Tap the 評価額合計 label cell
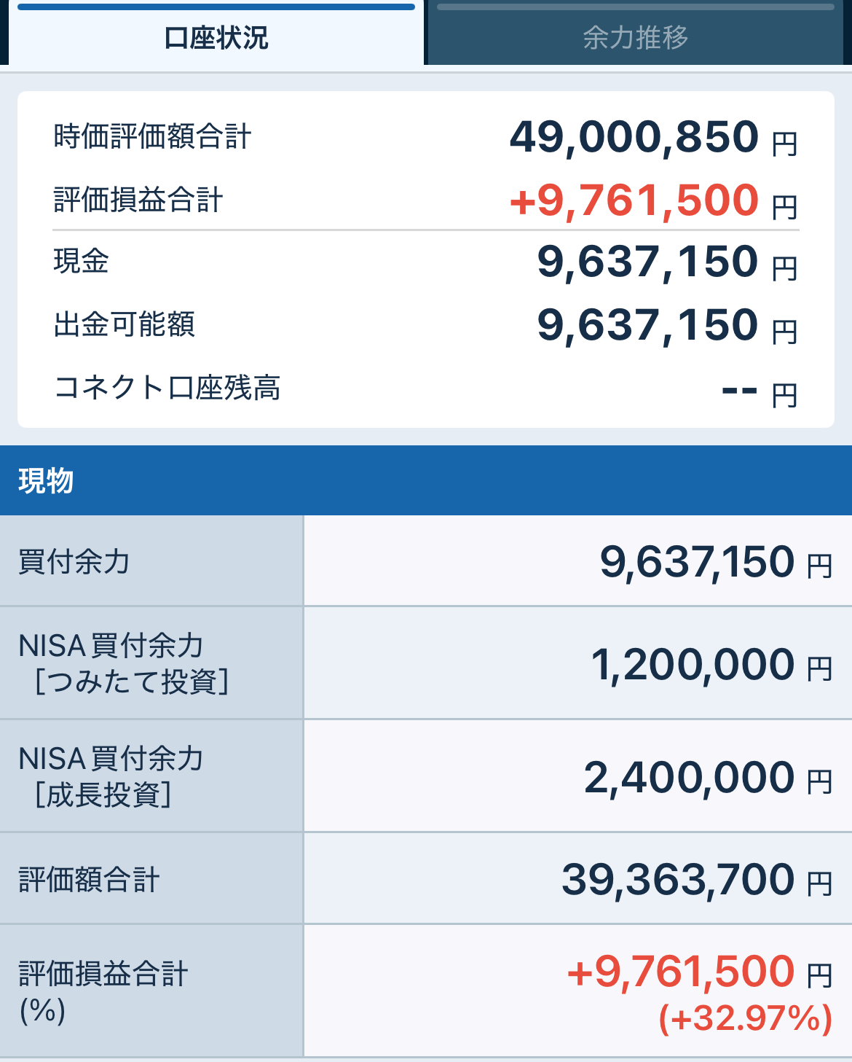The height and width of the screenshot is (1062, 852). point(89,879)
